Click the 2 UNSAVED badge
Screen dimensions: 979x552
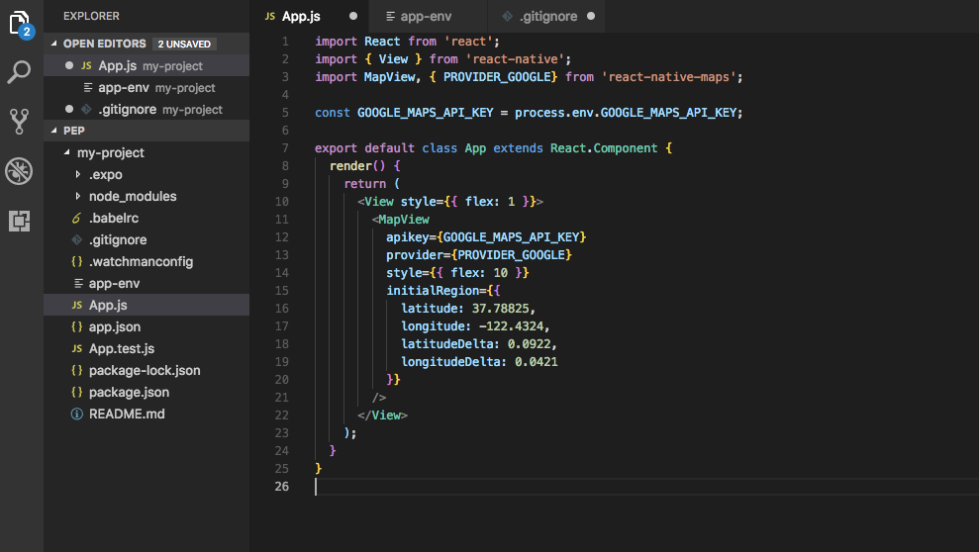[x=184, y=44]
